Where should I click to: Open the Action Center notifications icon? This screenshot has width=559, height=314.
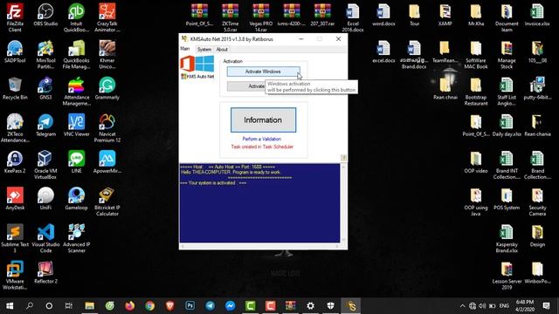(x=546, y=306)
